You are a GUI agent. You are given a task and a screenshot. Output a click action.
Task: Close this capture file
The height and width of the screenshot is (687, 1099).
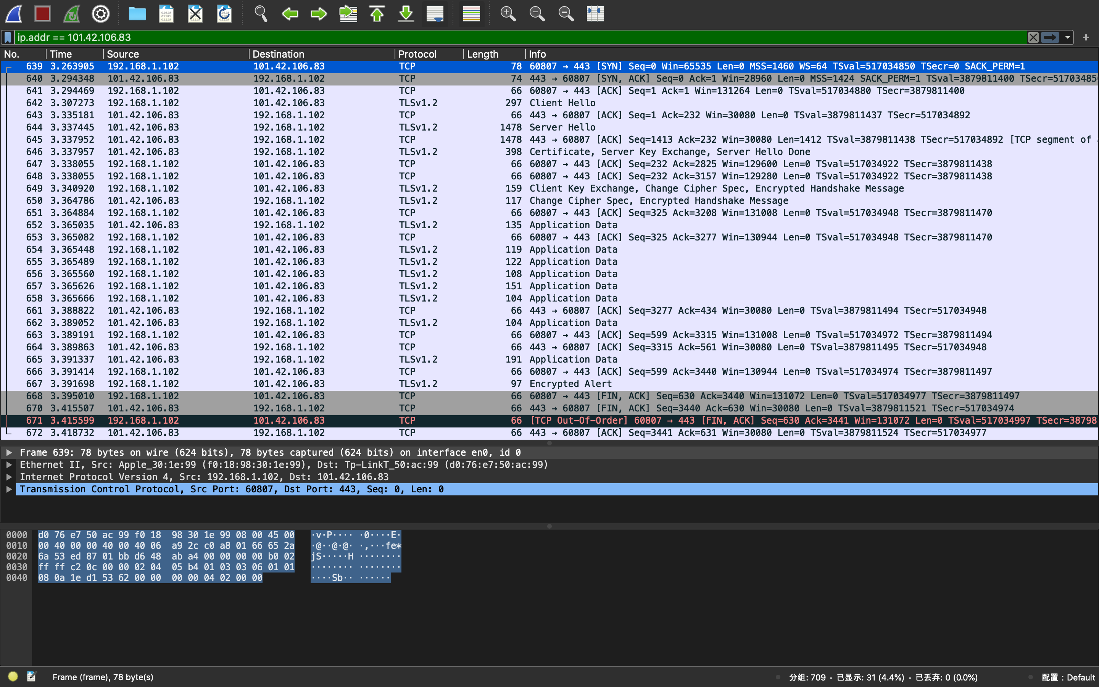[195, 14]
